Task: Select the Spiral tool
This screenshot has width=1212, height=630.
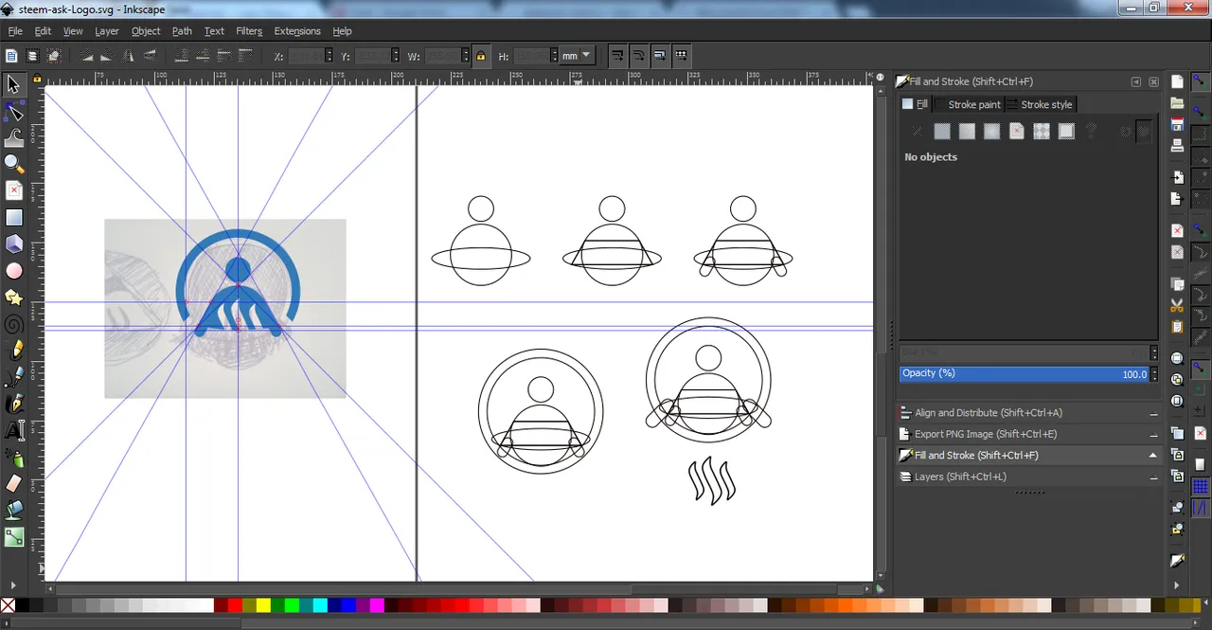Action: point(13,324)
